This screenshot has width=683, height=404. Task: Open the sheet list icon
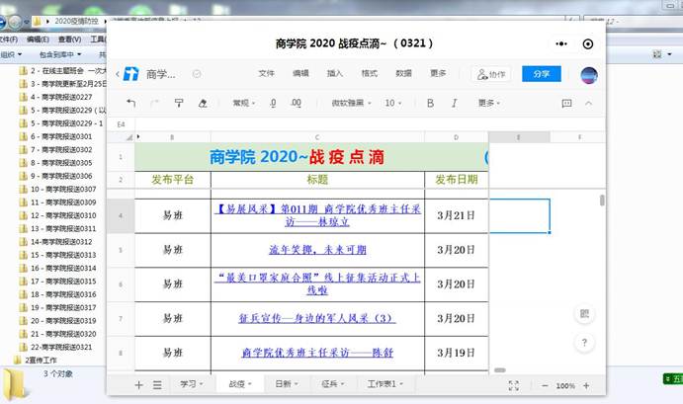coord(157,384)
